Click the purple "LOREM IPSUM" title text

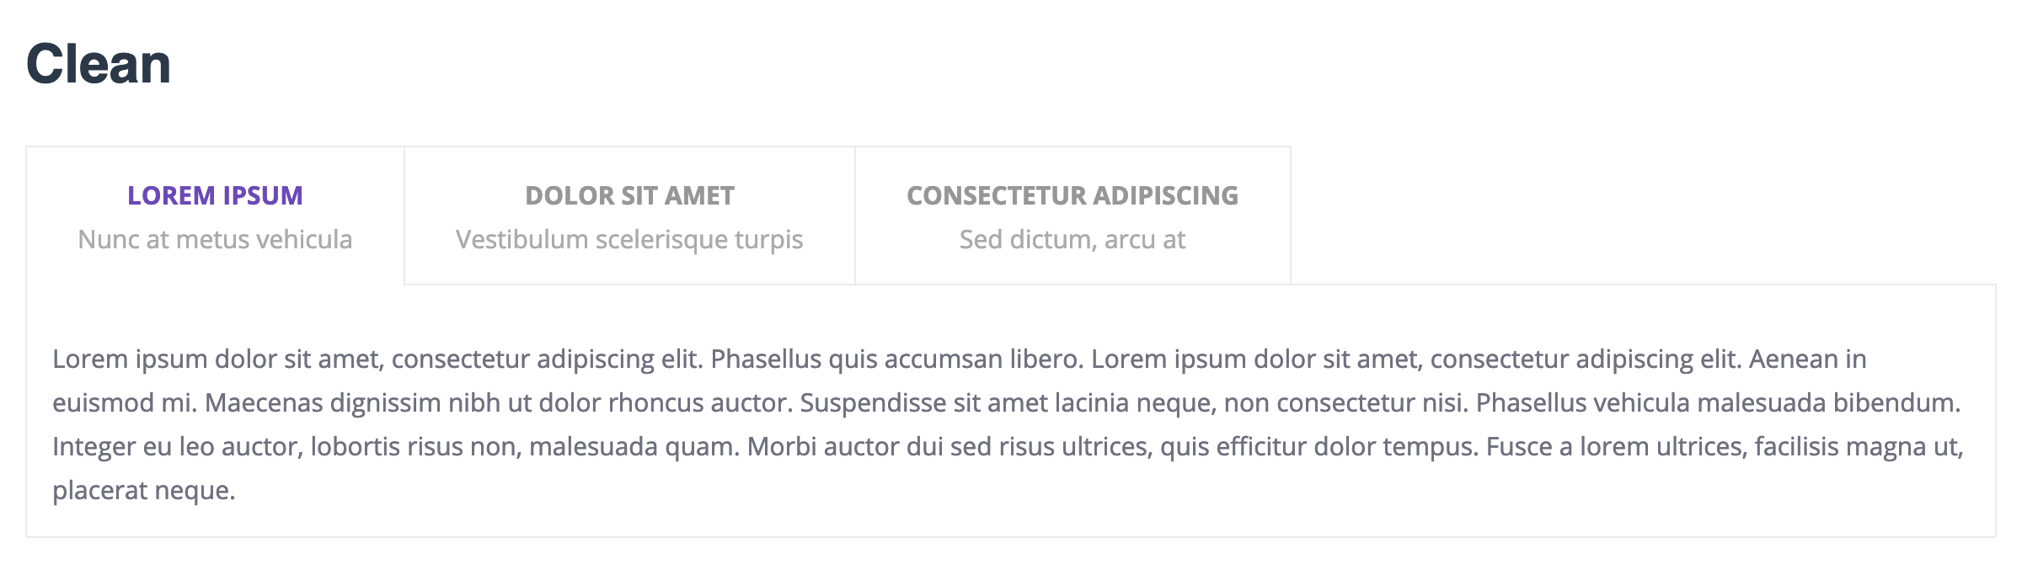click(215, 195)
